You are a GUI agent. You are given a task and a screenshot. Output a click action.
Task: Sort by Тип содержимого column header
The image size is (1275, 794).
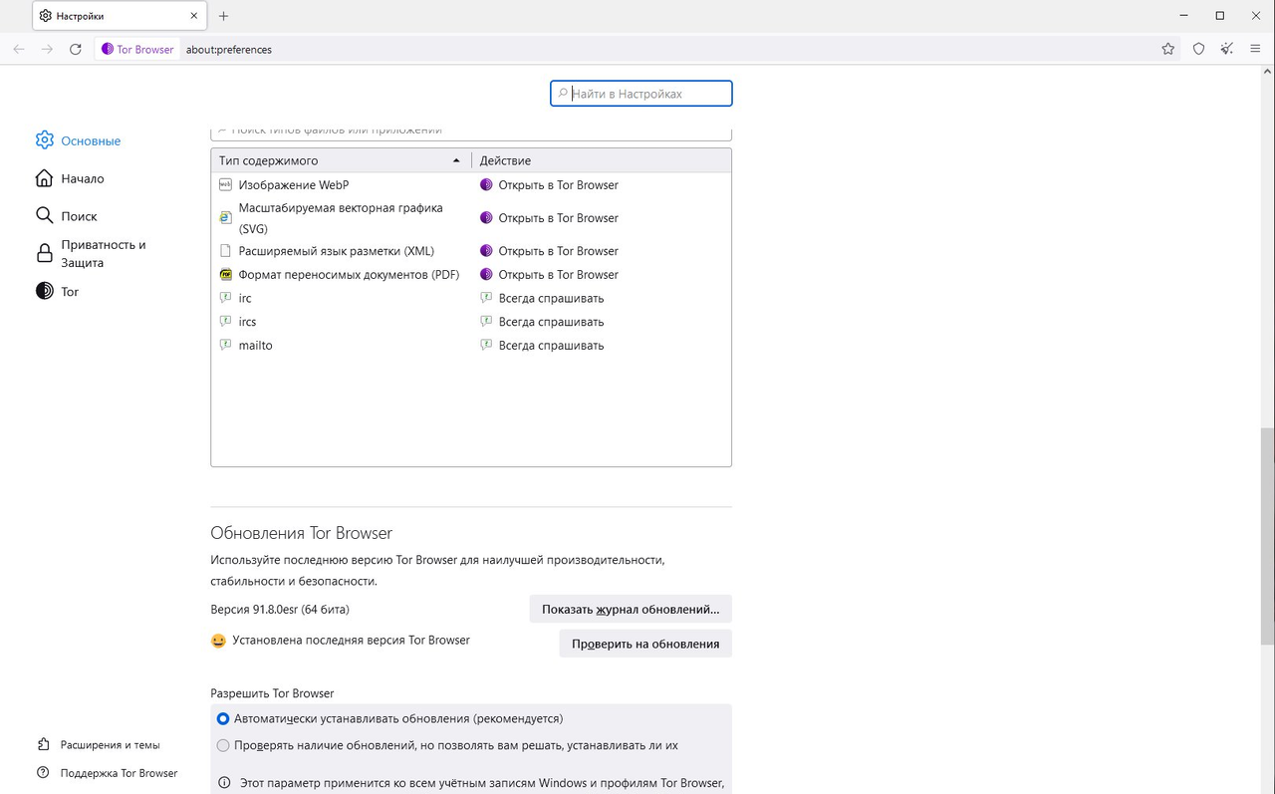point(342,160)
